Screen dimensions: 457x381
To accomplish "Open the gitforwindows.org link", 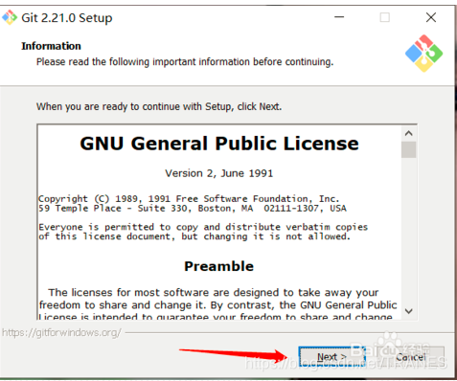I will tap(61, 332).
